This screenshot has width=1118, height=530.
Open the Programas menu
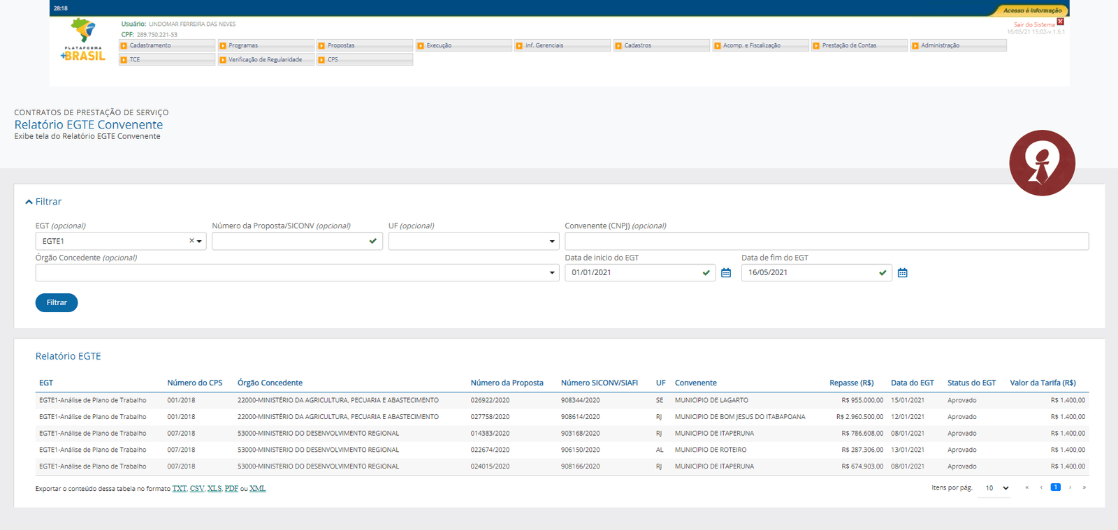click(x=266, y=45)
